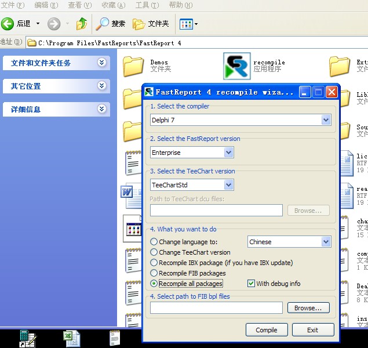The height and width of the screenshot is (348, 368).
Task: Click the Compile button
Action: tap(267, 330)
